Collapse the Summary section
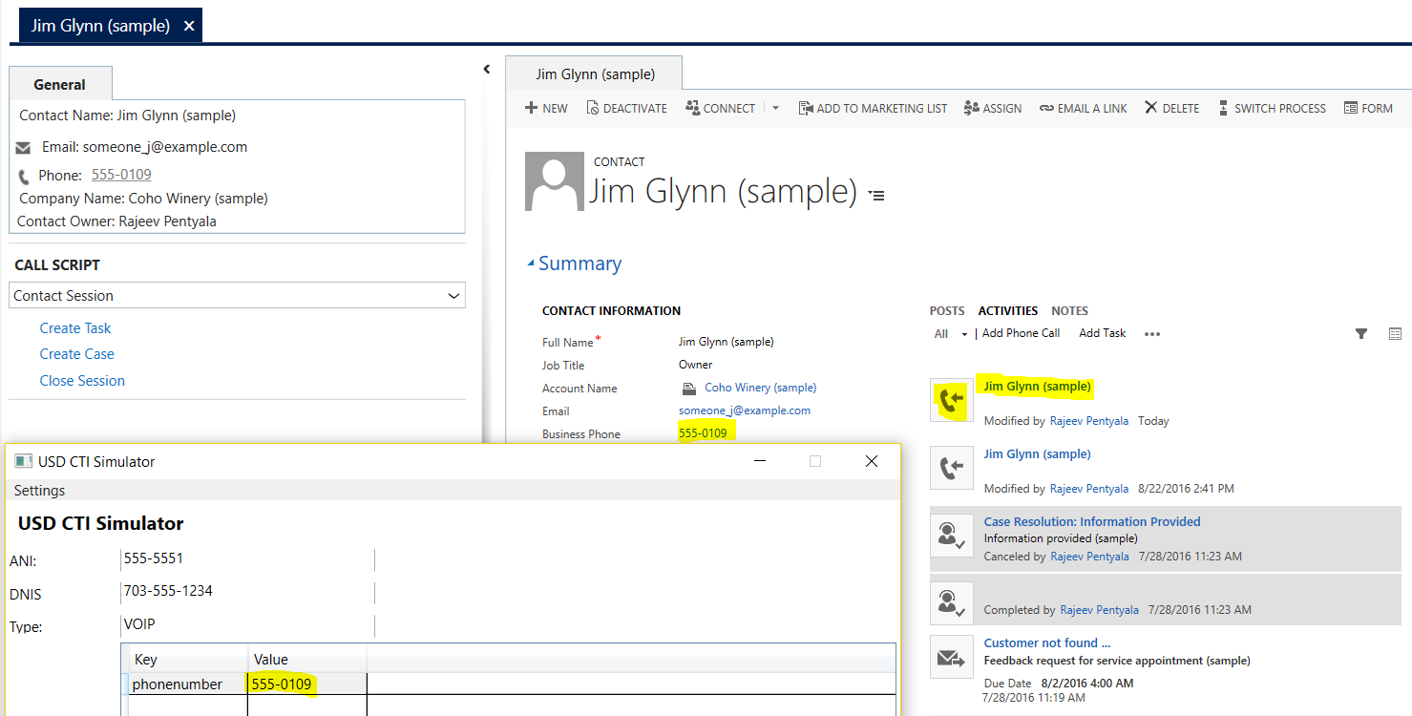Image resolution: width=1412 pixels, height=716 pixels. coord(531,264)
